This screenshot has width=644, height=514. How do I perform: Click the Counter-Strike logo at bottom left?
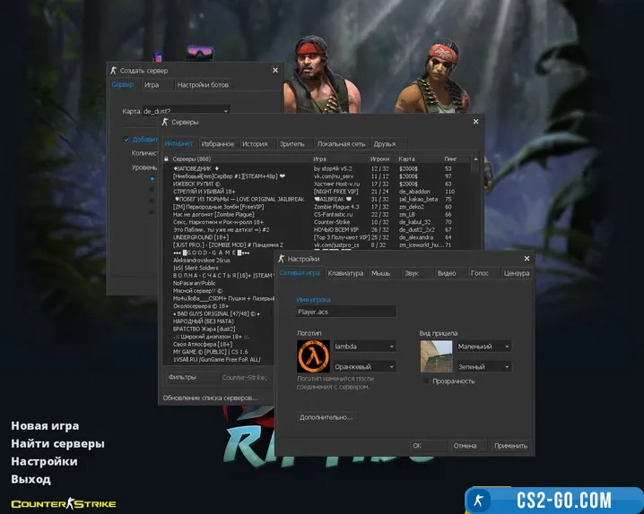[63, 504]
